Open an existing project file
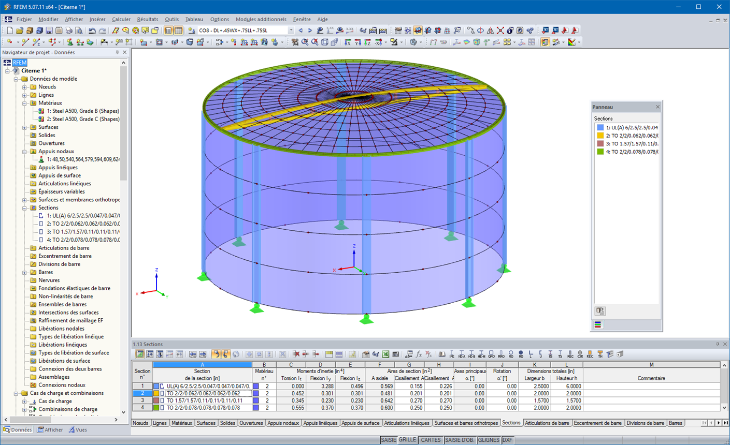 (x=20, y=30)
